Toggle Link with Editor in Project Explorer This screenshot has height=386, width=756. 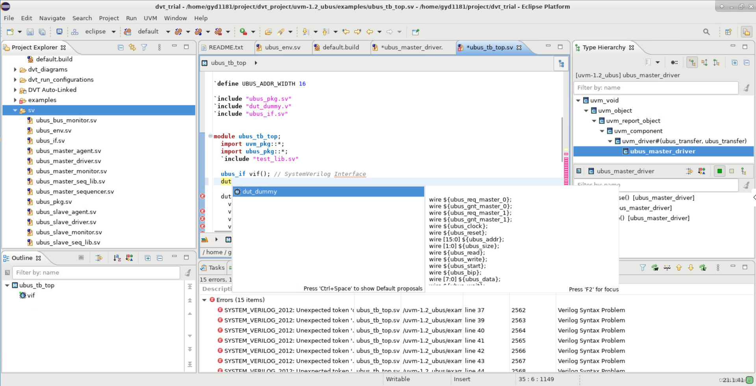132,47
